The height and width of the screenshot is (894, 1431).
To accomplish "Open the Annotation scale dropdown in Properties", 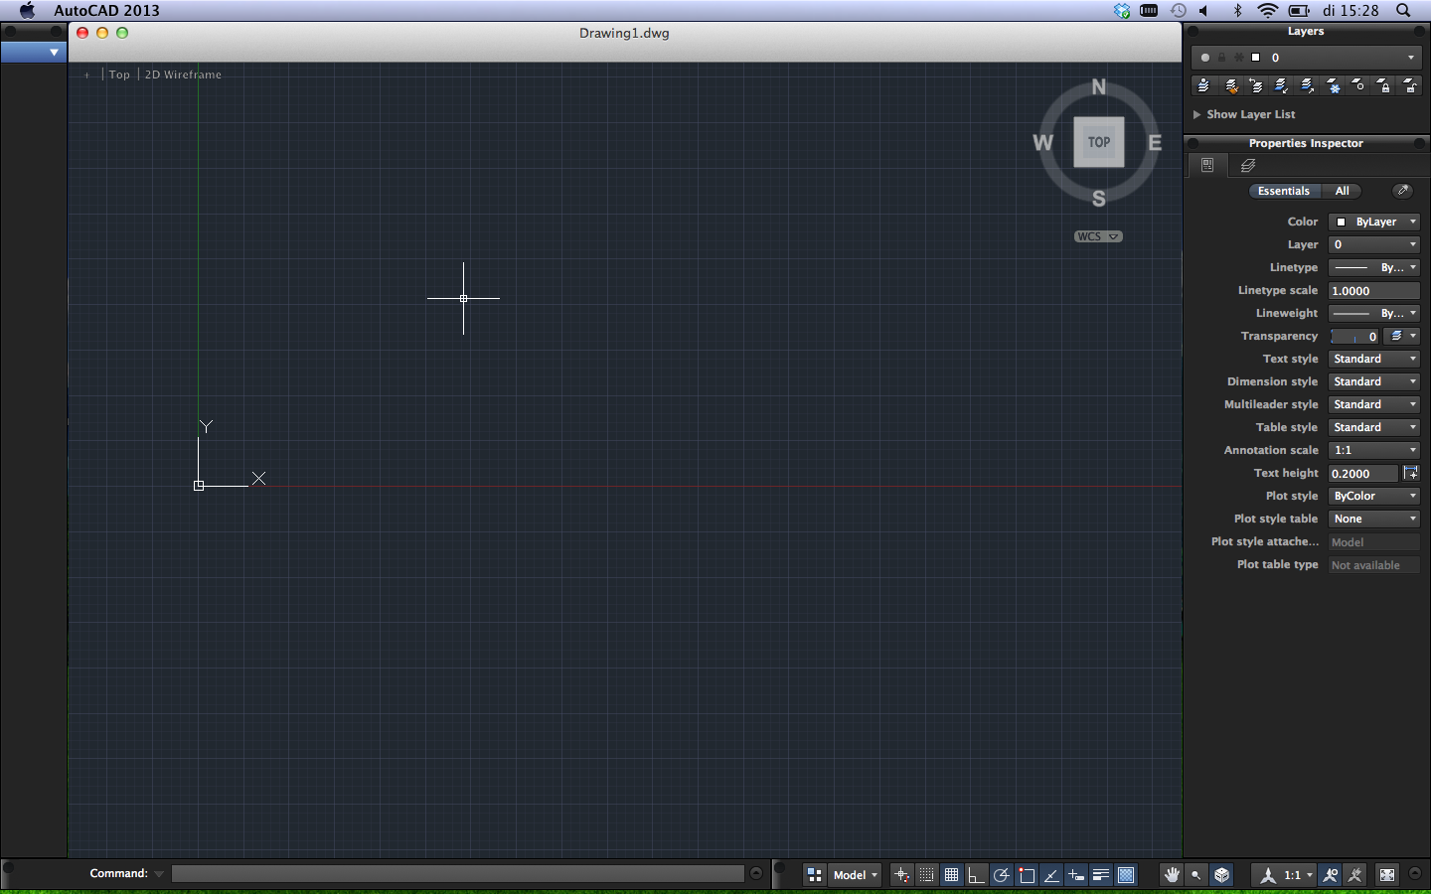I will point(1374,450).
